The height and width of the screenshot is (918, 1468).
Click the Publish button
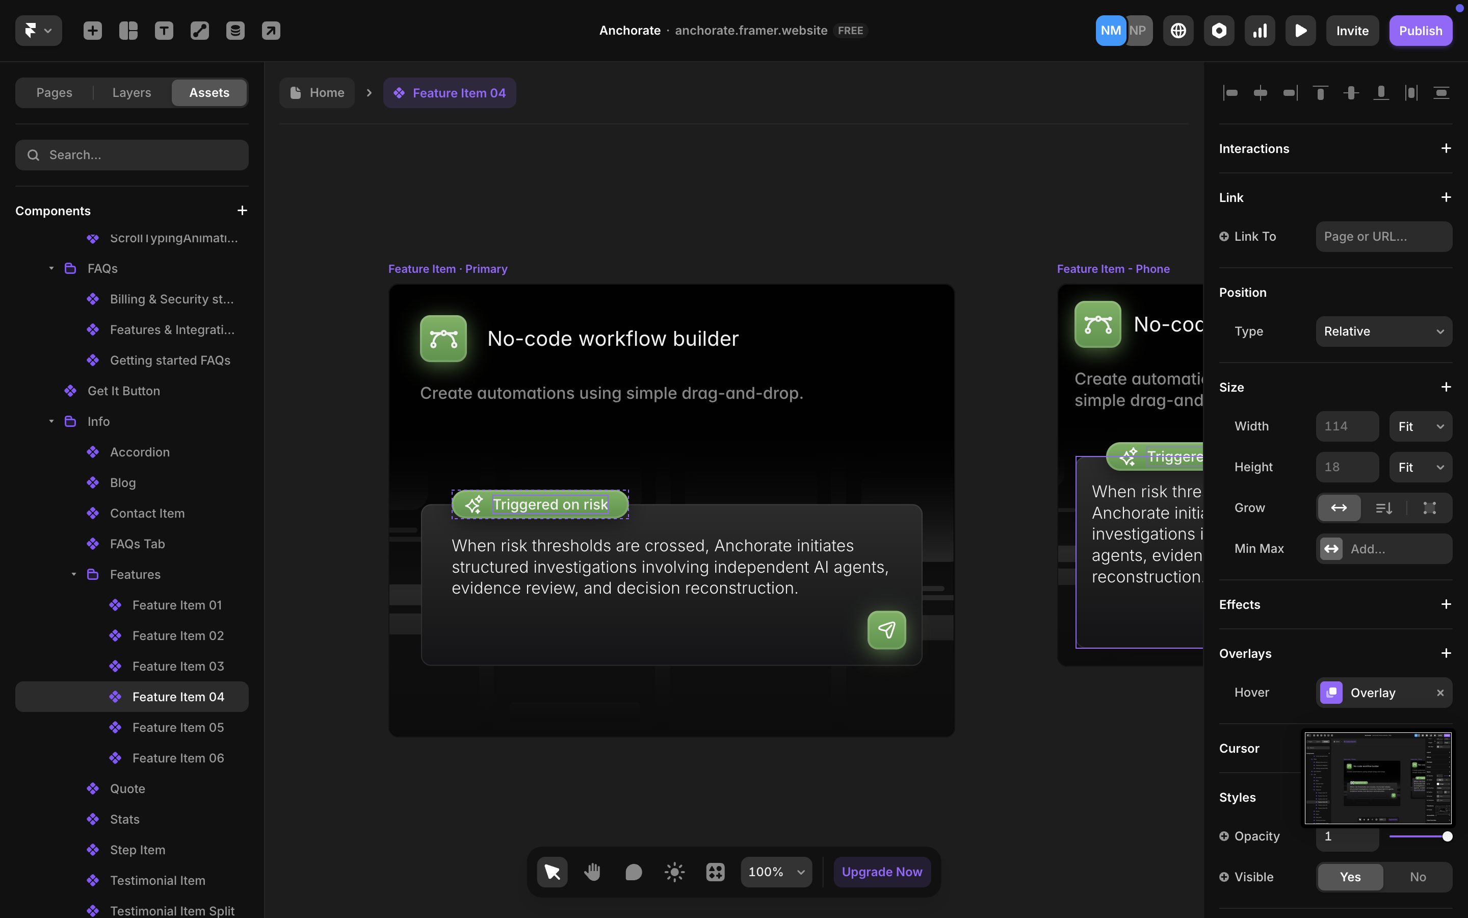coord(1421,31)
